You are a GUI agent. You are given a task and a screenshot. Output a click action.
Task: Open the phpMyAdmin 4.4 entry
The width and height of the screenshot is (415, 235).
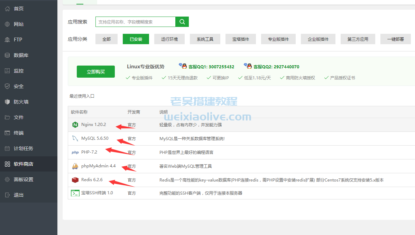tap(99, 166)
